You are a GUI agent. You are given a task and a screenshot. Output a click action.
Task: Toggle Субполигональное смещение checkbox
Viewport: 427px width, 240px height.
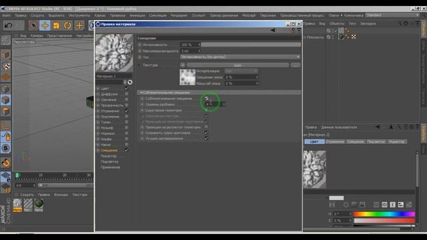(206, 99)
